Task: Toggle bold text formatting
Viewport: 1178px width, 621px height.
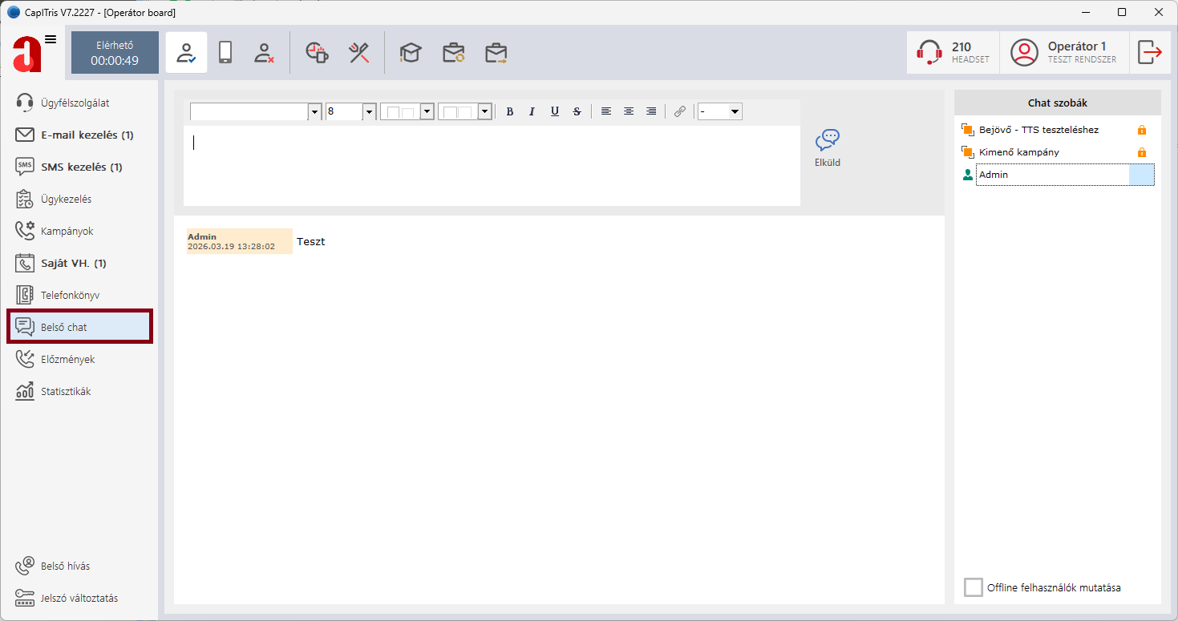Action: click(x=509, y=111)
